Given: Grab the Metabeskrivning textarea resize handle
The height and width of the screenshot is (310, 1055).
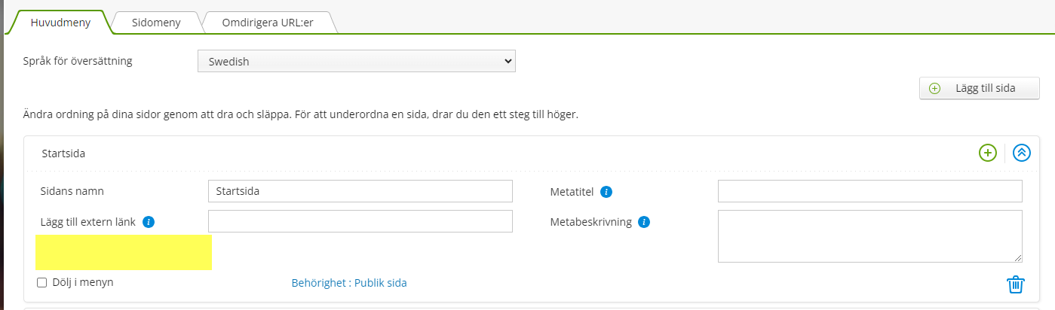Looking at the screenshot, I should [1018, 258].
